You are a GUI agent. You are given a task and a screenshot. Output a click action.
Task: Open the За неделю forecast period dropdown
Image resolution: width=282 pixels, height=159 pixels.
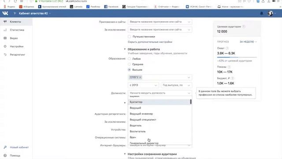click(x=248, y=42)
